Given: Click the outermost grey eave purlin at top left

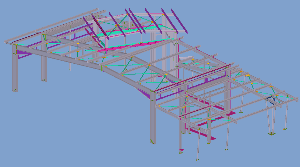Looking at the screenshot, I should click(x=52, y=26).
